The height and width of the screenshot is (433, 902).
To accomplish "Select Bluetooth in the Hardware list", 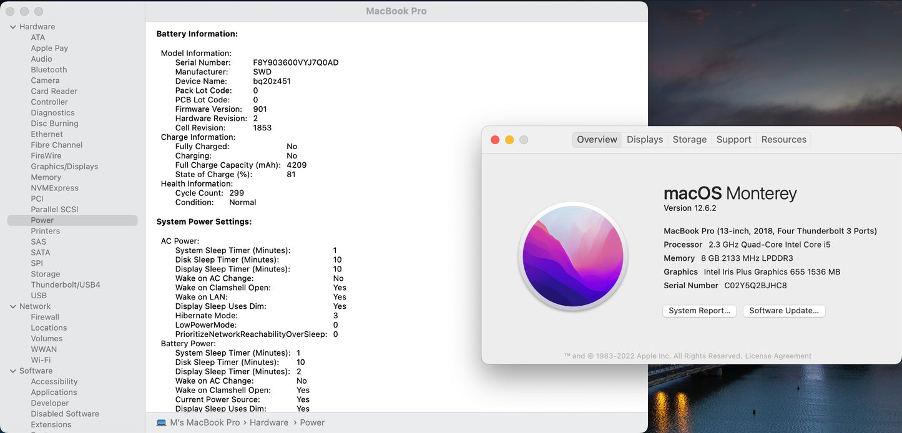I will click(x=49, y=70).
